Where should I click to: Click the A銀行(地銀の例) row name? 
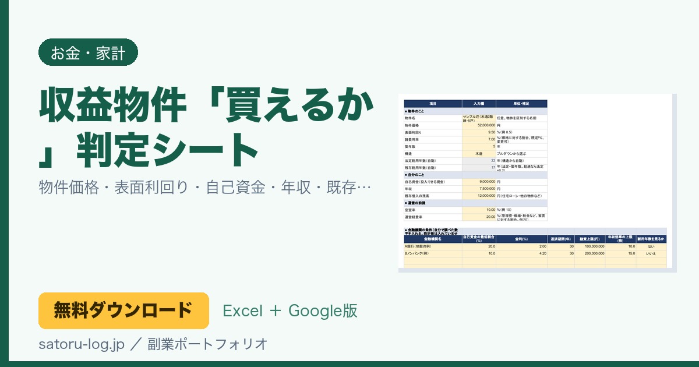[x=419, y=246]
